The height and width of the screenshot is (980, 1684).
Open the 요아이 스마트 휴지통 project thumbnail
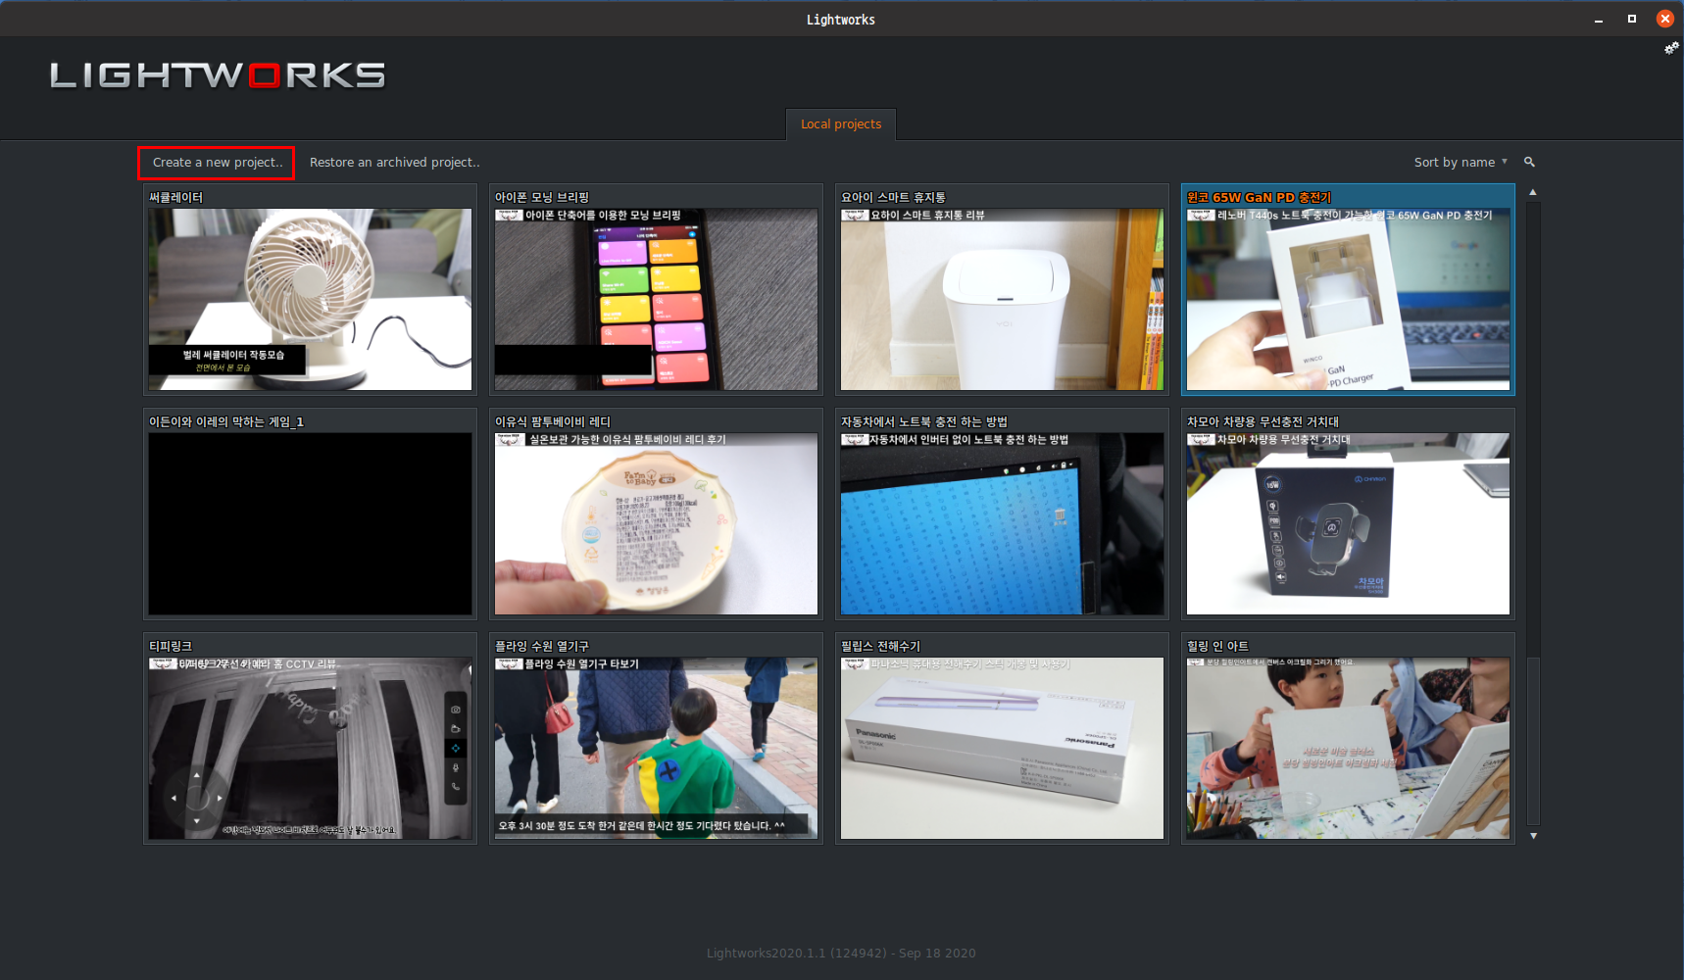(1002, 299)
